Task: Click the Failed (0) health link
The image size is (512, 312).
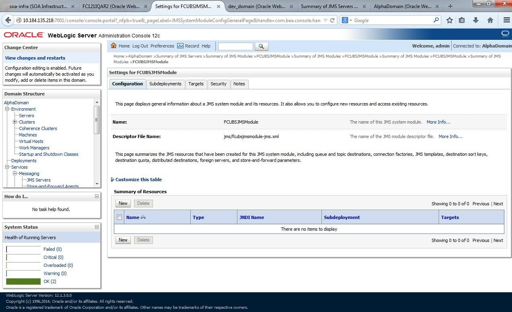Action: (x=52, y=249)
